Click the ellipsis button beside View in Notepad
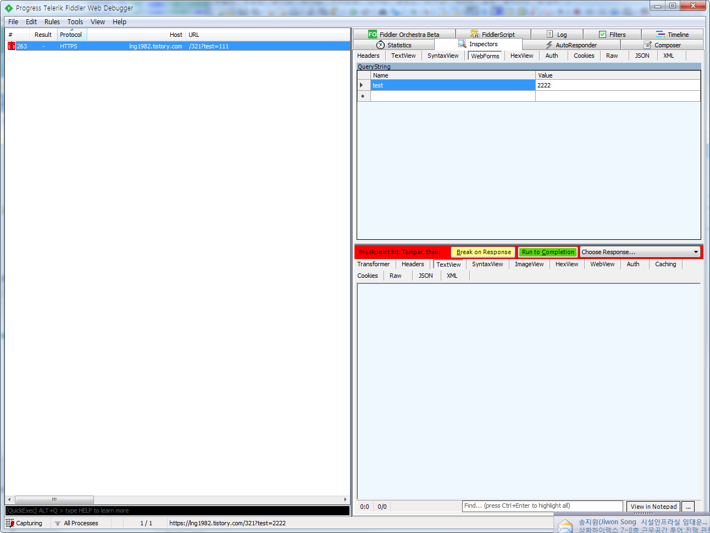Viewport: 710px width, 533px height. click(x=688, y=507)
